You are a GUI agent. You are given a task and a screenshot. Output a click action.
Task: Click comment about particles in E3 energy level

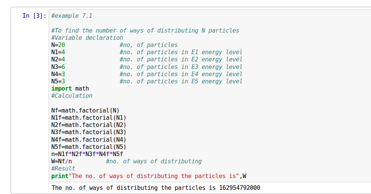181,67
